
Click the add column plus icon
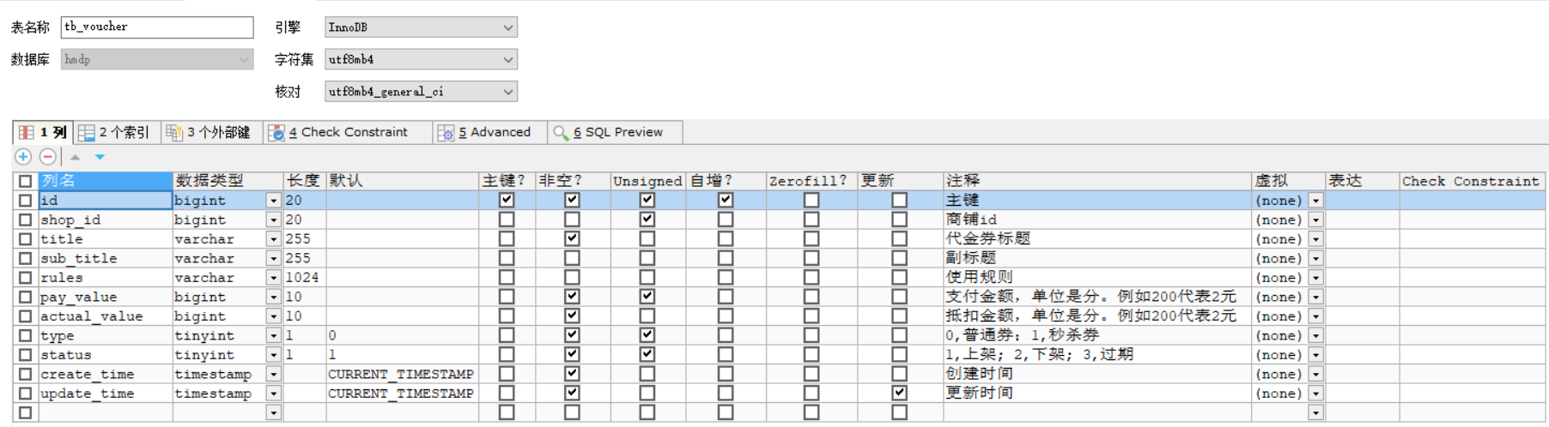click(x=23, y=157)
